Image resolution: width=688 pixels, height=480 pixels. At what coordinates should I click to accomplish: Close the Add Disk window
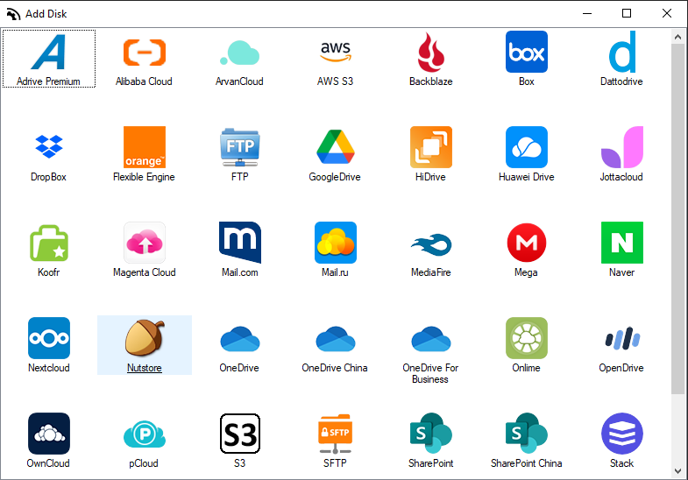tap(666, 14)
